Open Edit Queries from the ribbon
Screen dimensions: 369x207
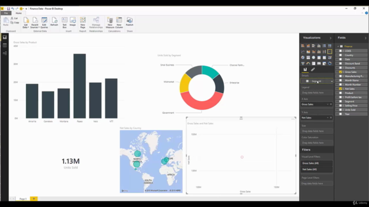(x=44, y=23)
